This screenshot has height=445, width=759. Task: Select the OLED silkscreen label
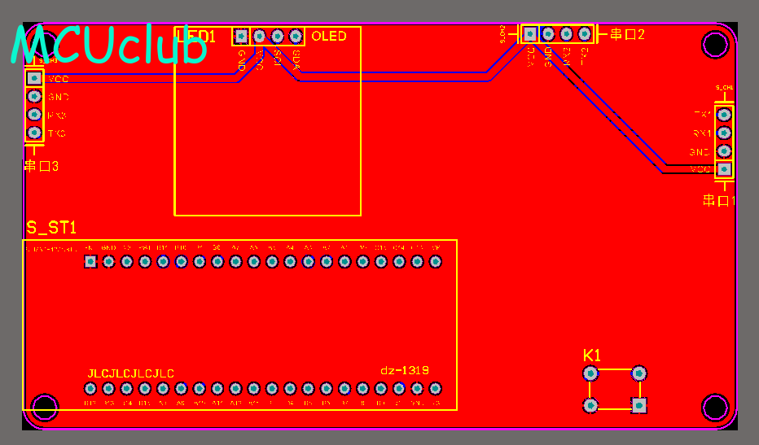tap(329, 37)
